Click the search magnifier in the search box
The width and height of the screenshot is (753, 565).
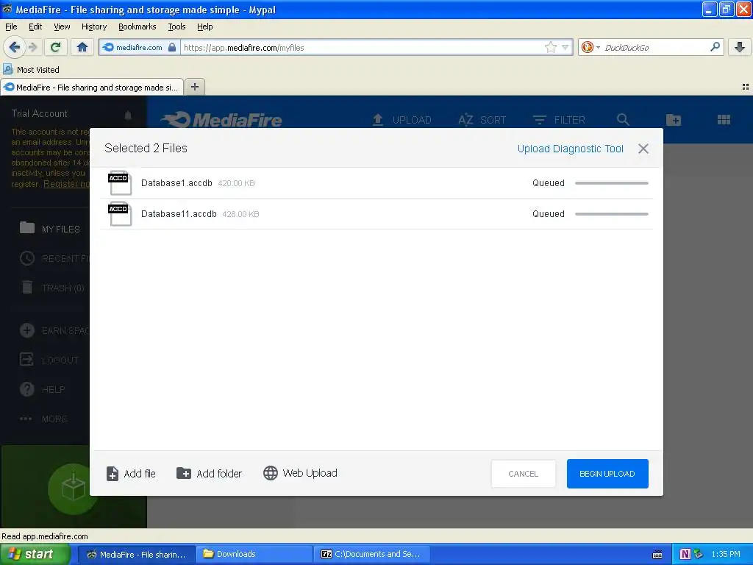[x=715, y=47]
